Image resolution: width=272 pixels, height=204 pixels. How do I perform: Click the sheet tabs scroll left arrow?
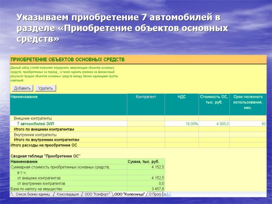[165, 194]
